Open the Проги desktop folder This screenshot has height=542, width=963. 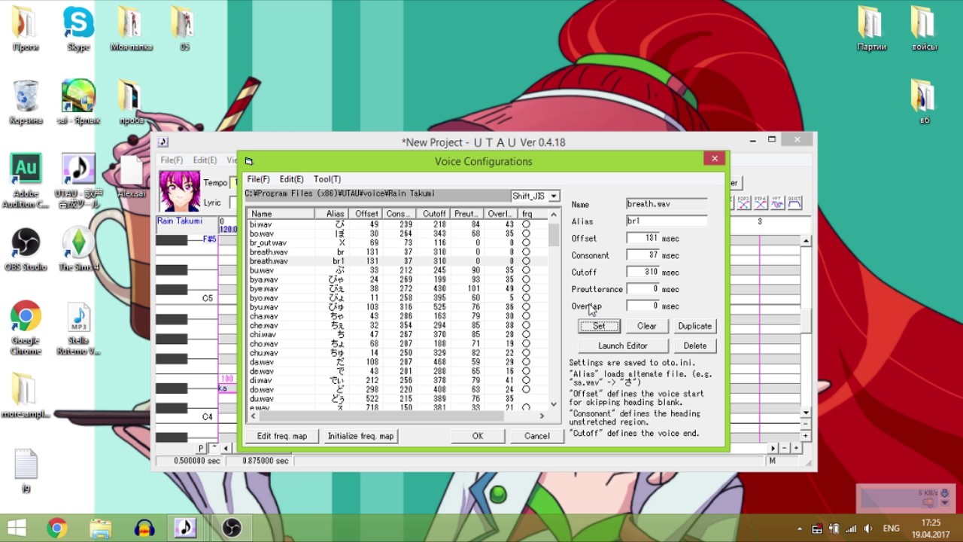point(26,29)
